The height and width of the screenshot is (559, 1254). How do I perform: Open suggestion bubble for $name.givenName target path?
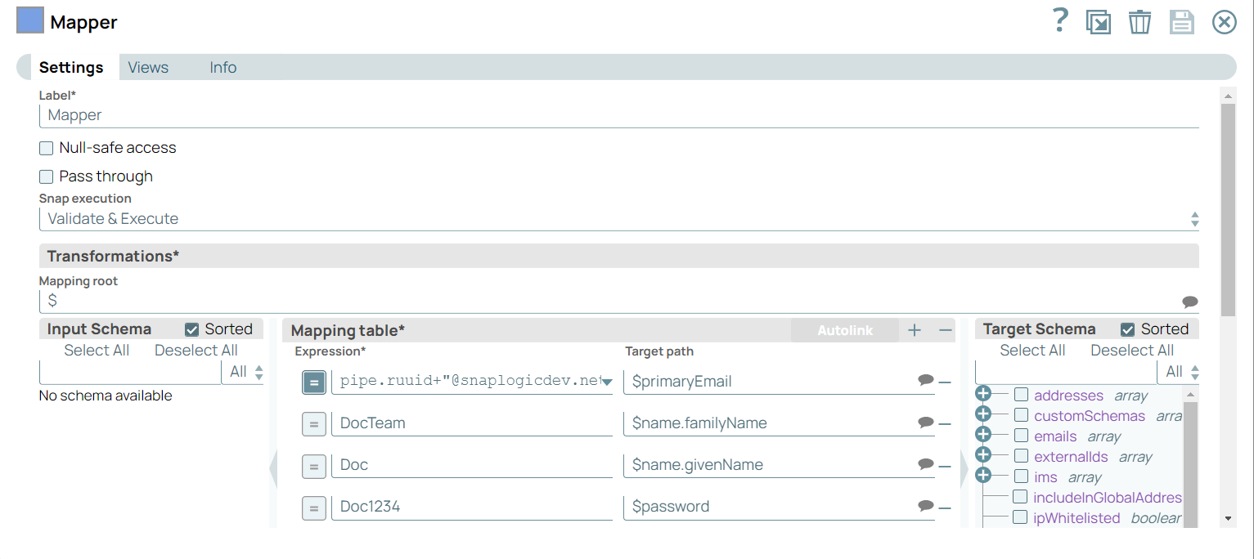926,463
